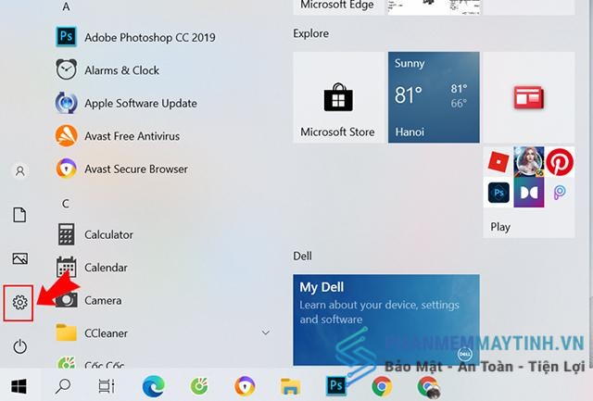The height and width of the screenshot is (401, 593).
Task: Click the Dell group heading
Action: click(x=303, y=256)
